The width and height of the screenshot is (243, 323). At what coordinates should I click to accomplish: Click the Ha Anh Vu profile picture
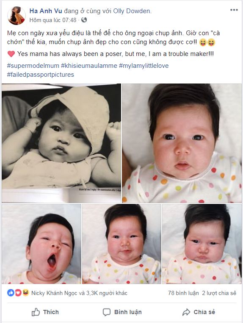point(17,15)
